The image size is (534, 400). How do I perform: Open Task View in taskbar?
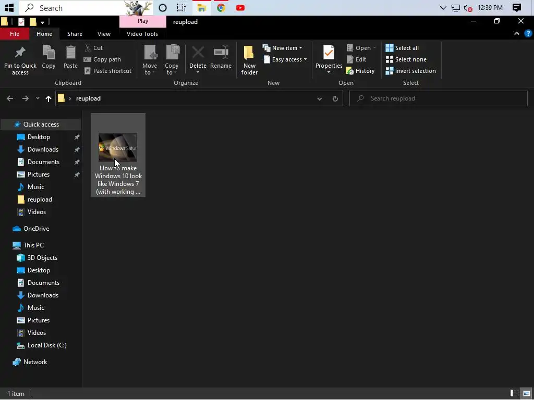(x=181, y=7)
